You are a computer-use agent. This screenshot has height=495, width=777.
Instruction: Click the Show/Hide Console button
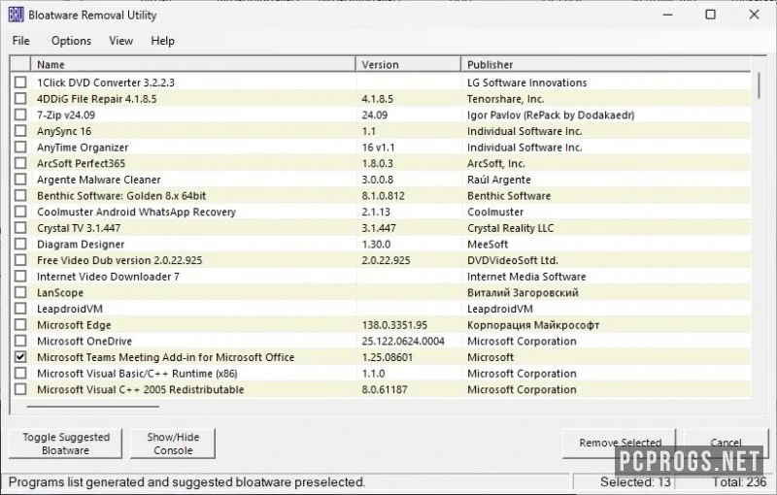173,444
